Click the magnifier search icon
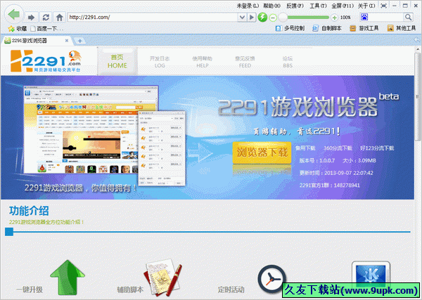The height and width of the screenshot is (300, 422). (408, 17)
